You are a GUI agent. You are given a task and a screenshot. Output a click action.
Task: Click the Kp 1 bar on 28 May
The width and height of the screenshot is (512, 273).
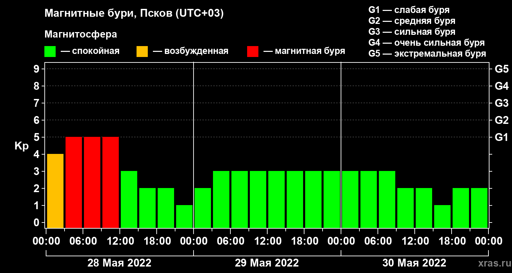point(184,216)
